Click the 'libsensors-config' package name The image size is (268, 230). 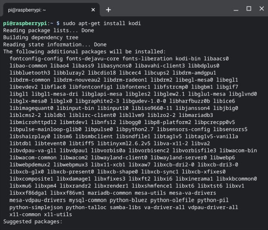[183, 129]
